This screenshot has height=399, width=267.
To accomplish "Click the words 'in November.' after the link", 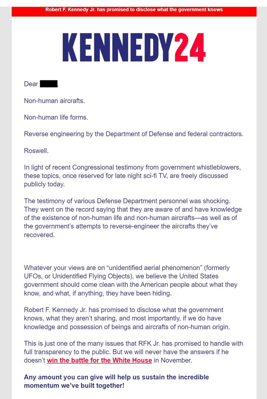I will (x=173, y=360).
